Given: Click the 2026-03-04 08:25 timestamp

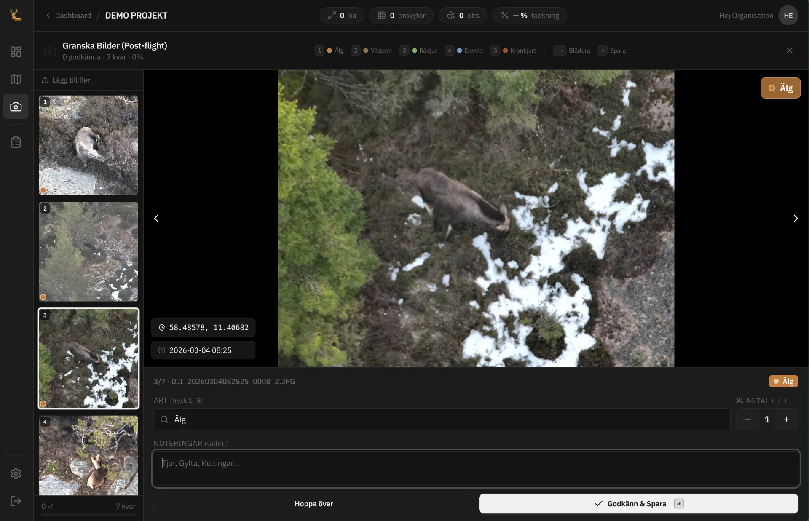Looking at the screenshot, I should [x=204, y=350].
